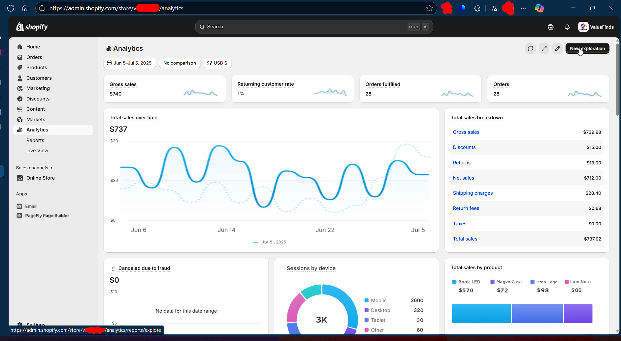Open USD $ currency selector
Image resolution: width=621 pixels, height=341 pixels.
[x=217, y=63]
